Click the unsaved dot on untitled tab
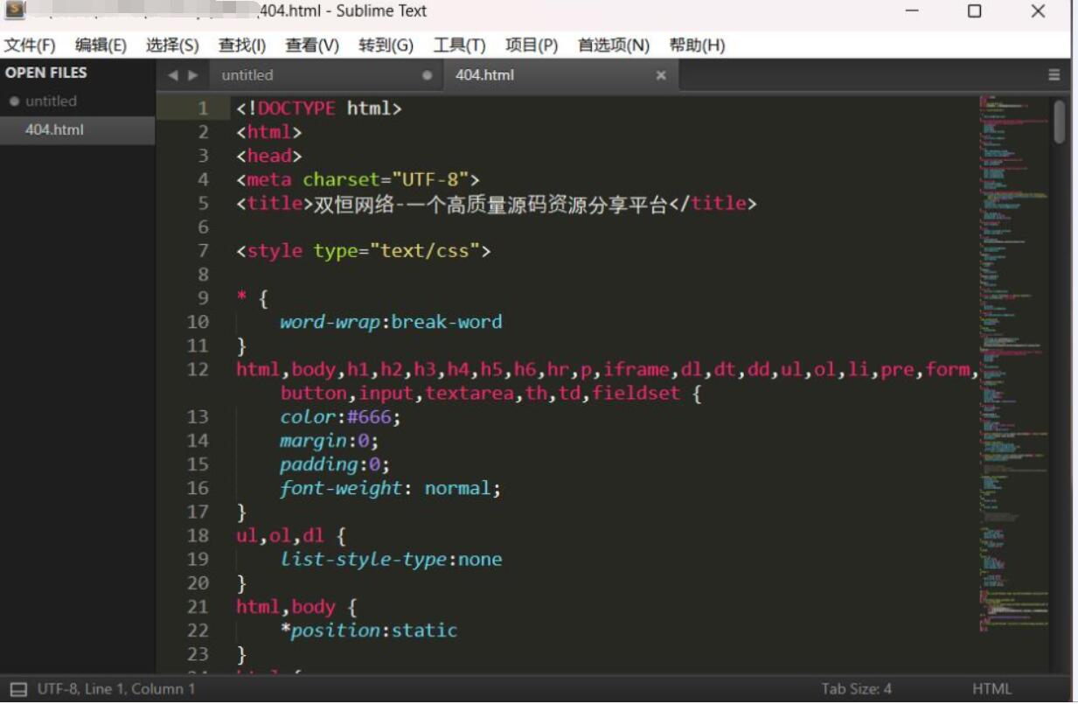This screenshot has width=1078, height=704. pos(427,75)
